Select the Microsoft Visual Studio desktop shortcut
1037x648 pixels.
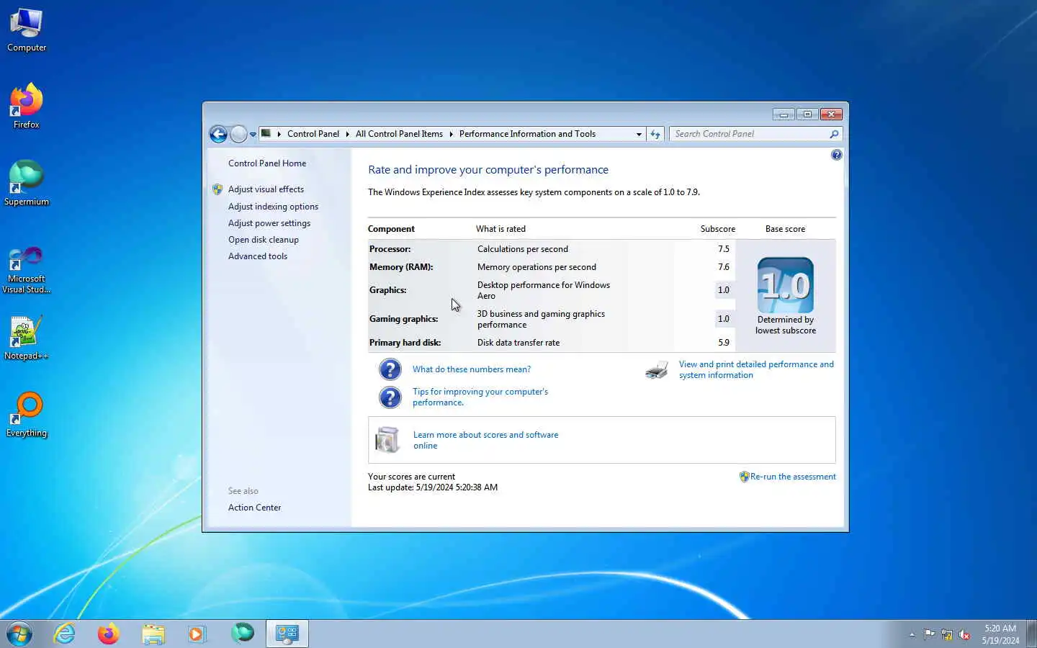tap(27, 269)
